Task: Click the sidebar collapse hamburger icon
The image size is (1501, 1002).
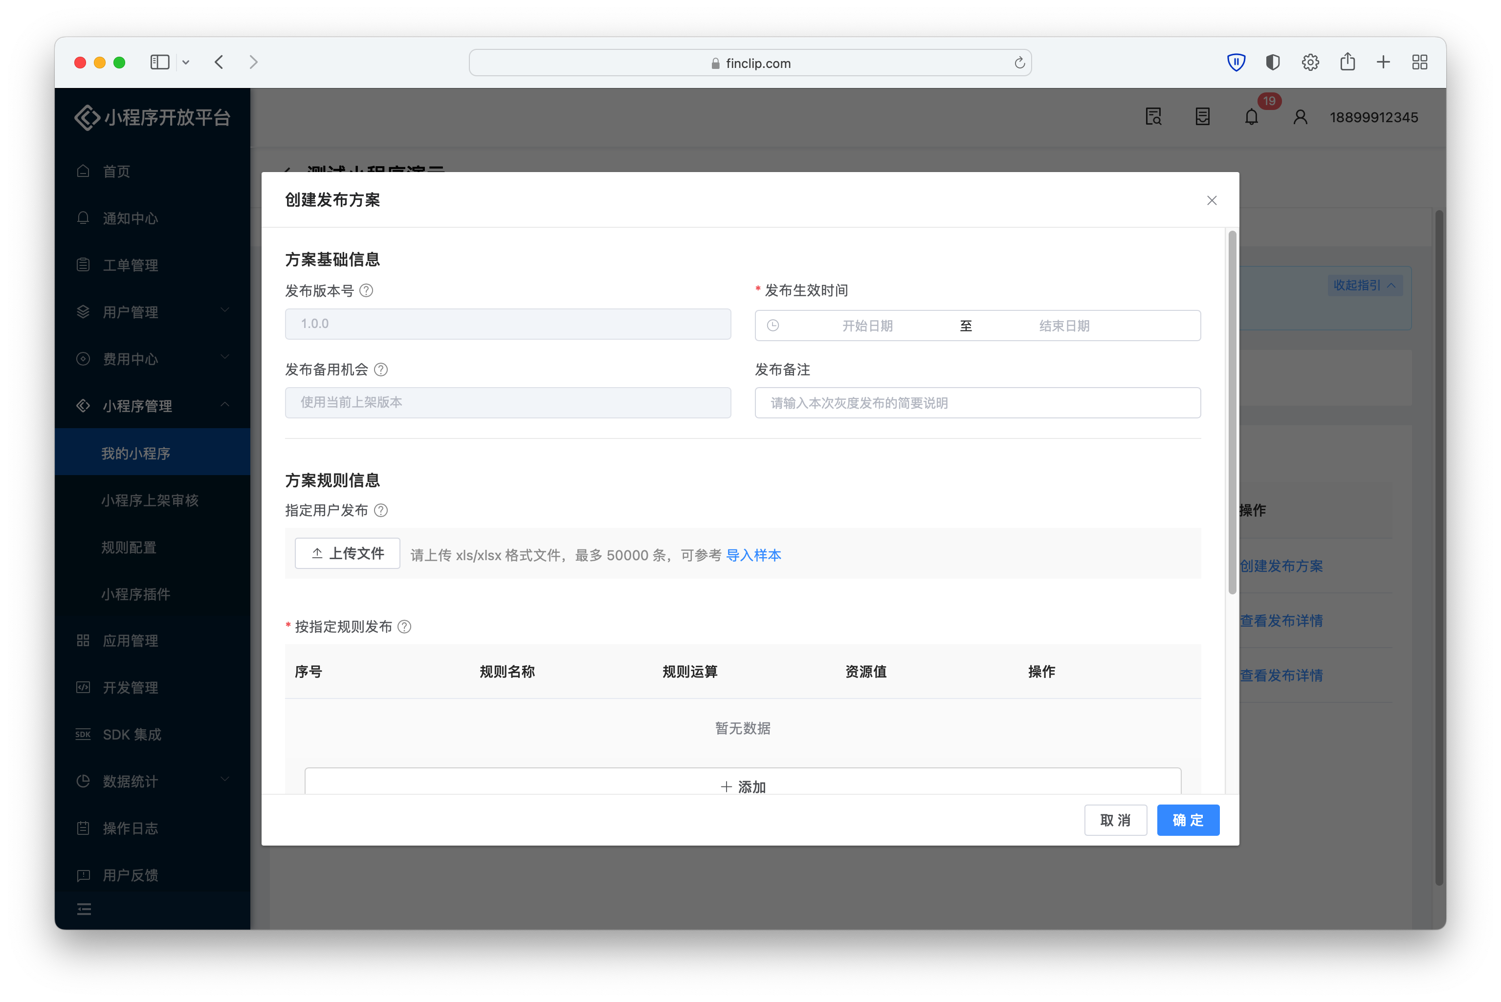Action: (85, 909)
